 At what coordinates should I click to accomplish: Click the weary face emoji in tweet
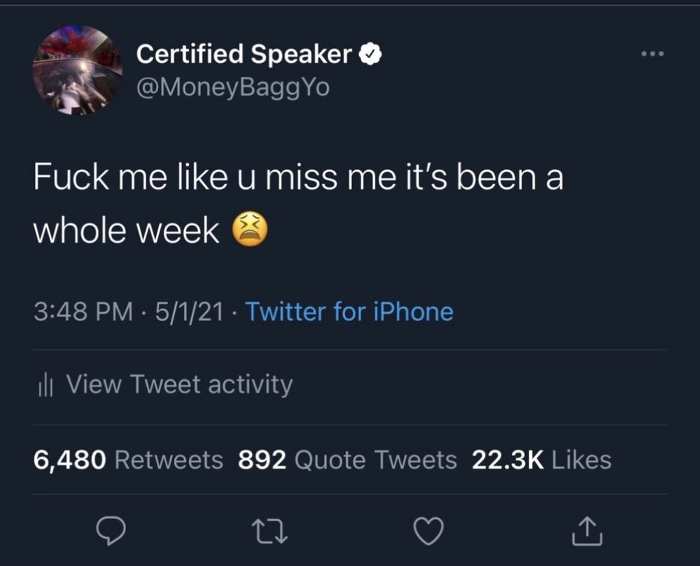point(250,228)
